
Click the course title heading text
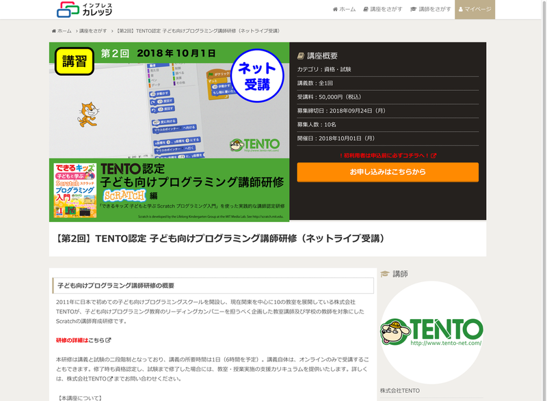coord(220,238)
